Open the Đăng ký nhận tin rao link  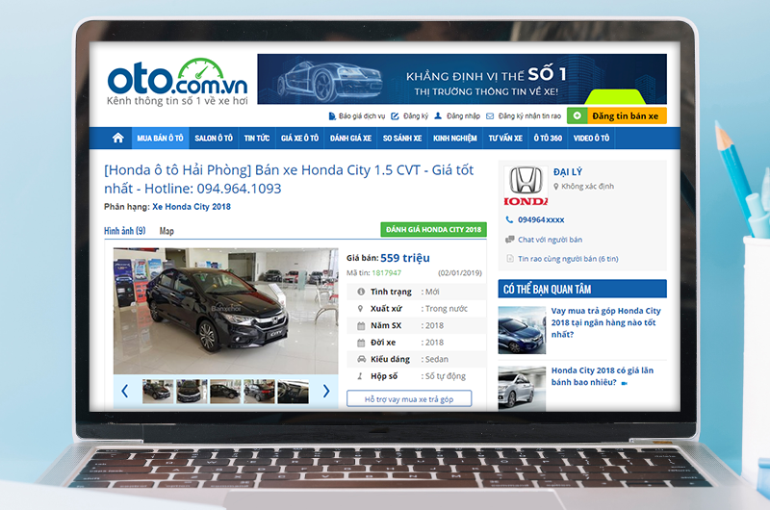click(x=529, y=116)
